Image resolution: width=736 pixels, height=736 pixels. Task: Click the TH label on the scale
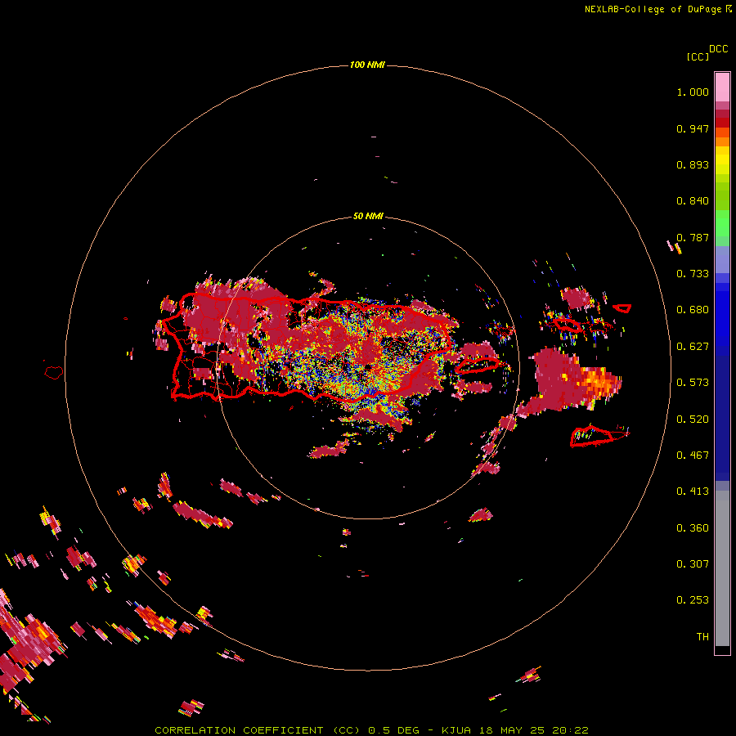pyautogui.click(x=702, y=637)
